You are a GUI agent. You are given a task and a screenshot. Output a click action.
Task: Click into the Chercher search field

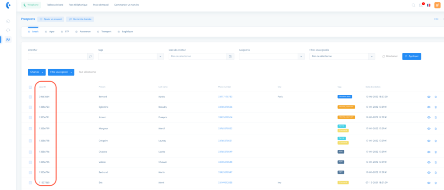click(57, 56)
